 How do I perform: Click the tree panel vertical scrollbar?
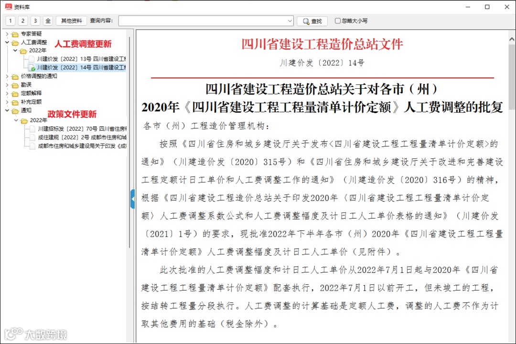129,142
